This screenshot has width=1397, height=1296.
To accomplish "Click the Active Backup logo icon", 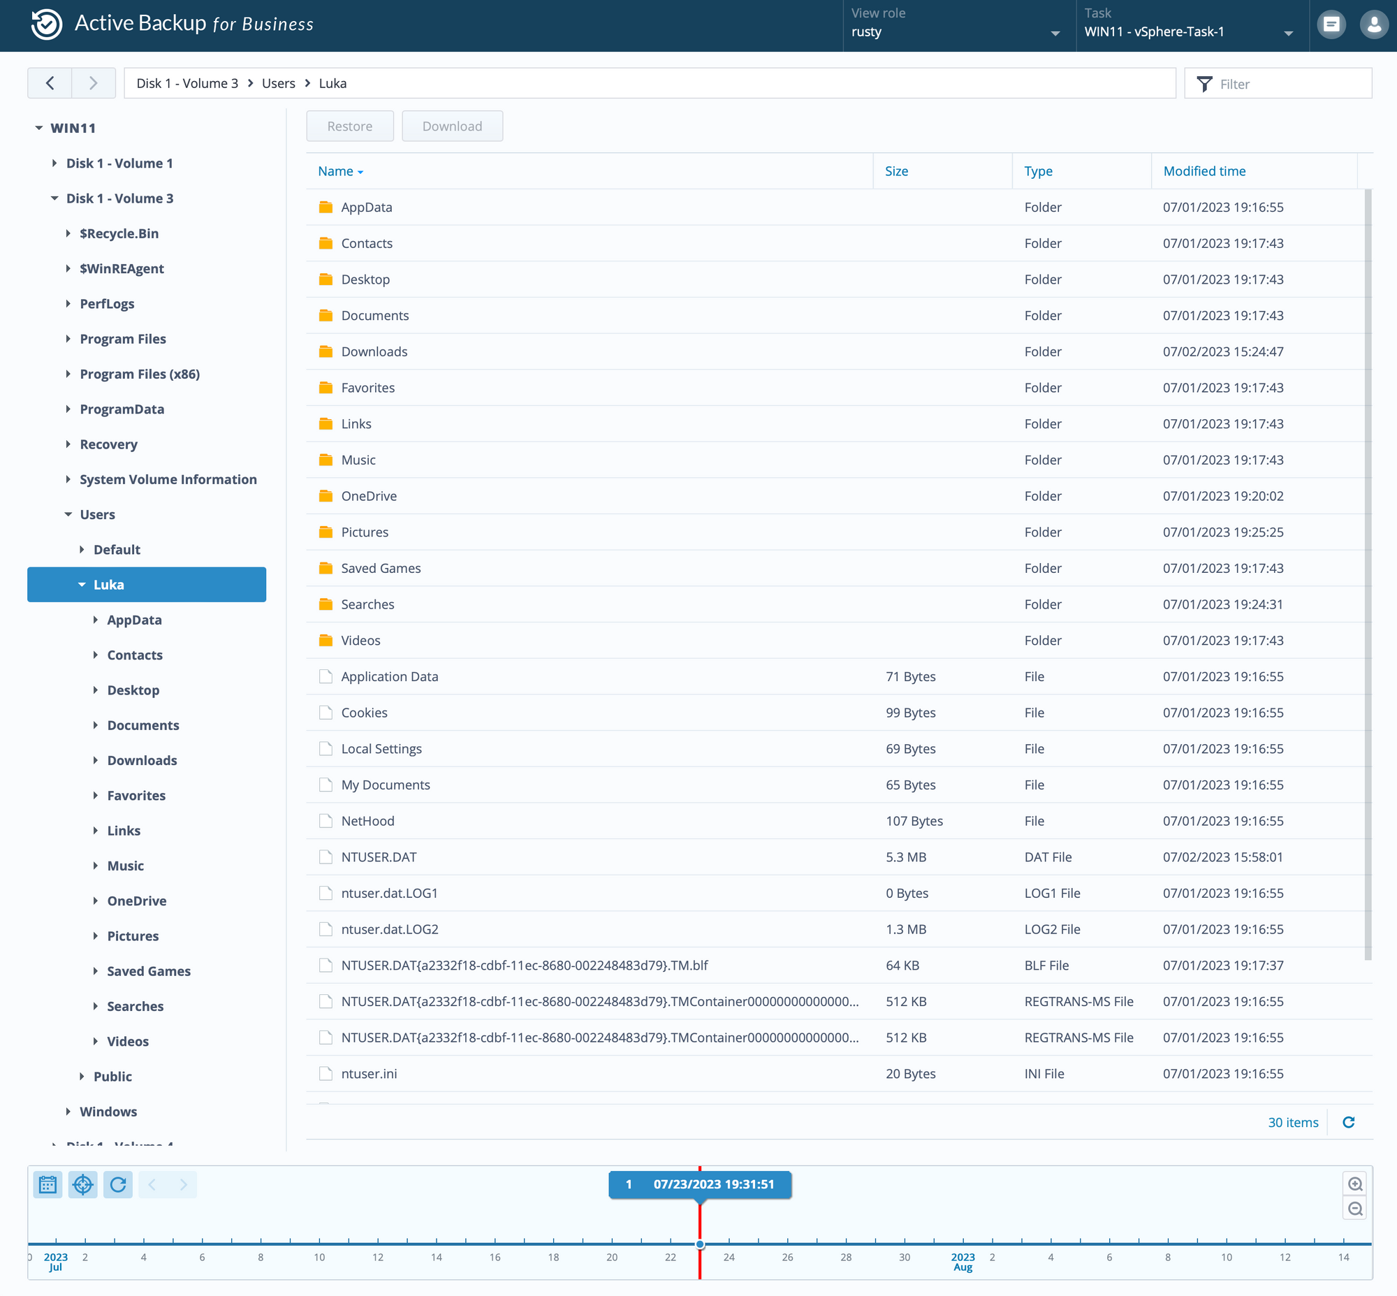I will click(46, 24).
